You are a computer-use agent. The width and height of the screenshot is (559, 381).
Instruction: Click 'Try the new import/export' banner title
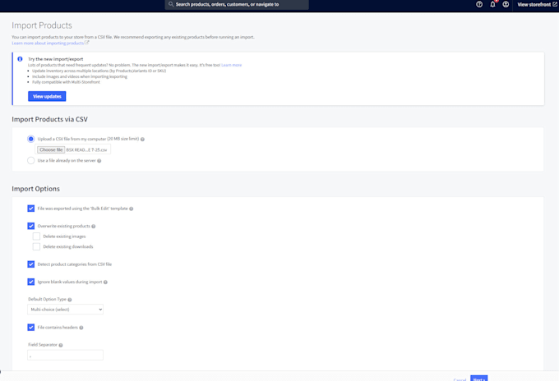coord(56,59)
